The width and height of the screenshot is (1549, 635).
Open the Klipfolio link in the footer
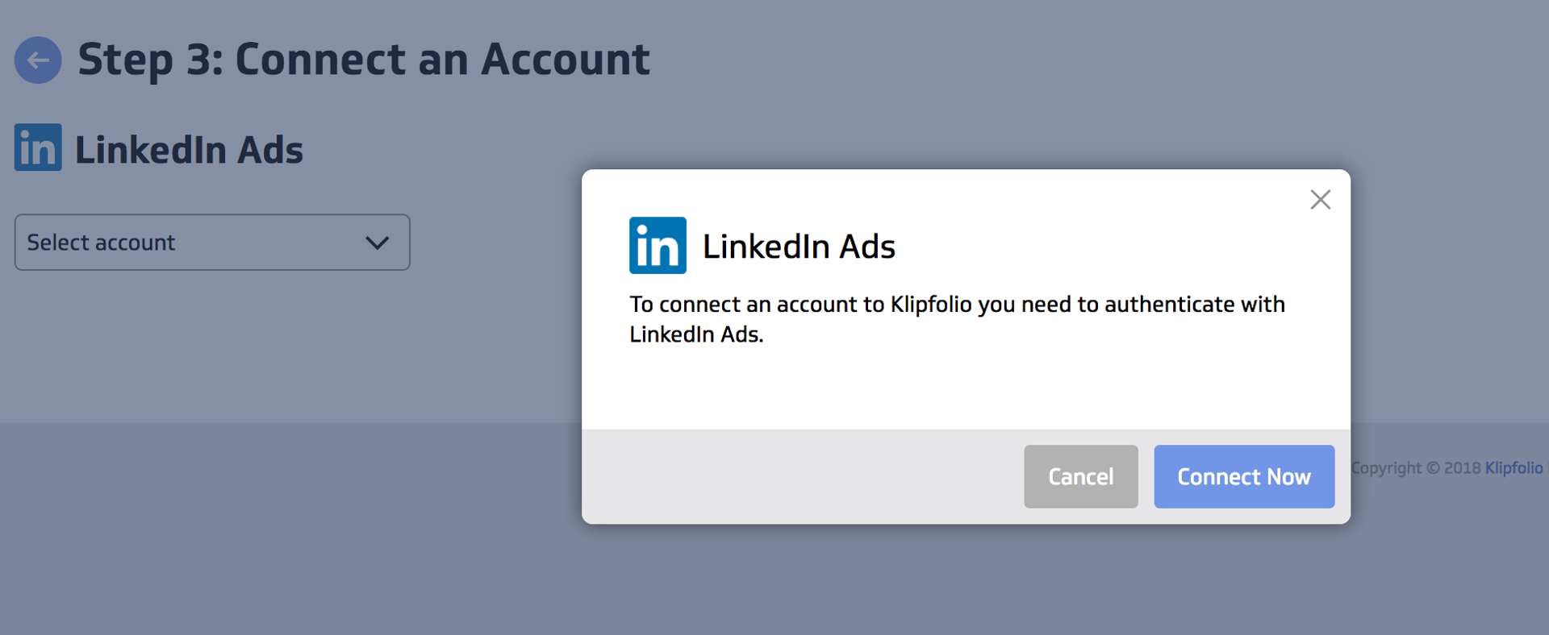point(1514,467)
